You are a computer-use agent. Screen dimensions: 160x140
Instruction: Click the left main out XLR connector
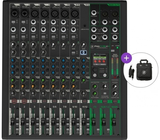click(105, 14)
